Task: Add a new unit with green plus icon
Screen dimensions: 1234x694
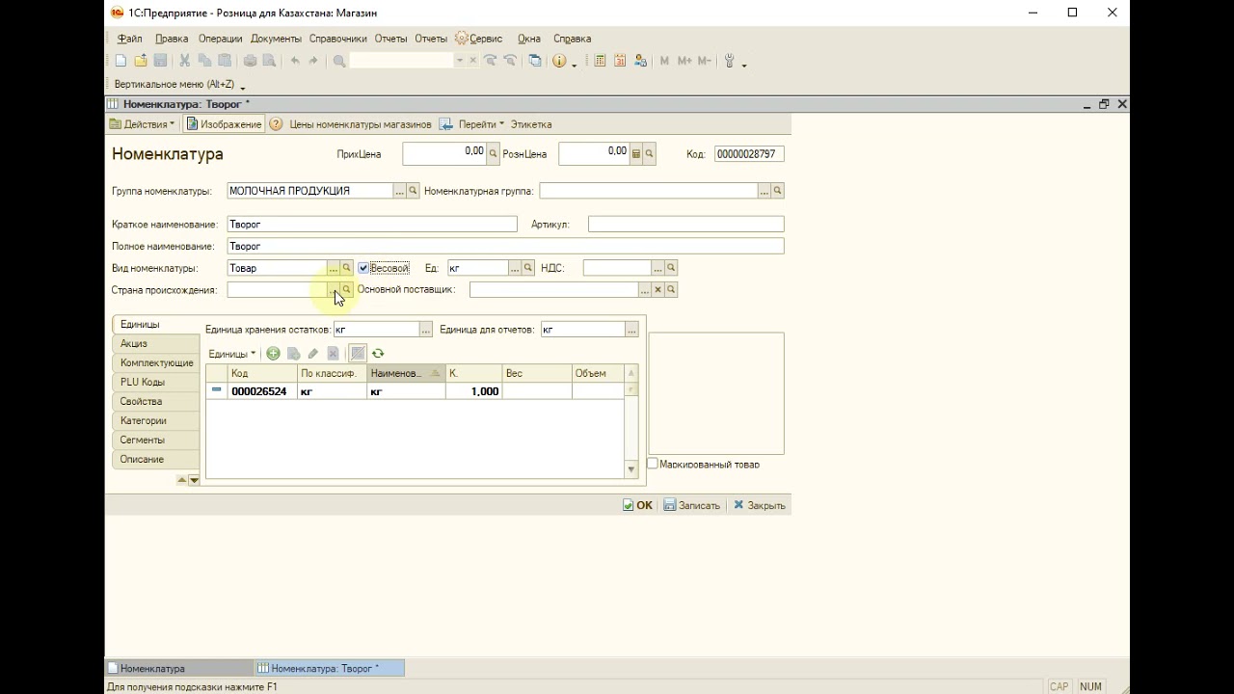Action: [274, 354]
